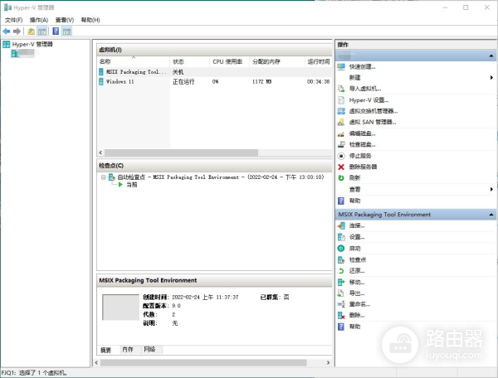Image resolution: width=498 pixels, height=378 pixels.
Task: Click the VM preview thumbnail in details pane
Action: tap(120, 308)
